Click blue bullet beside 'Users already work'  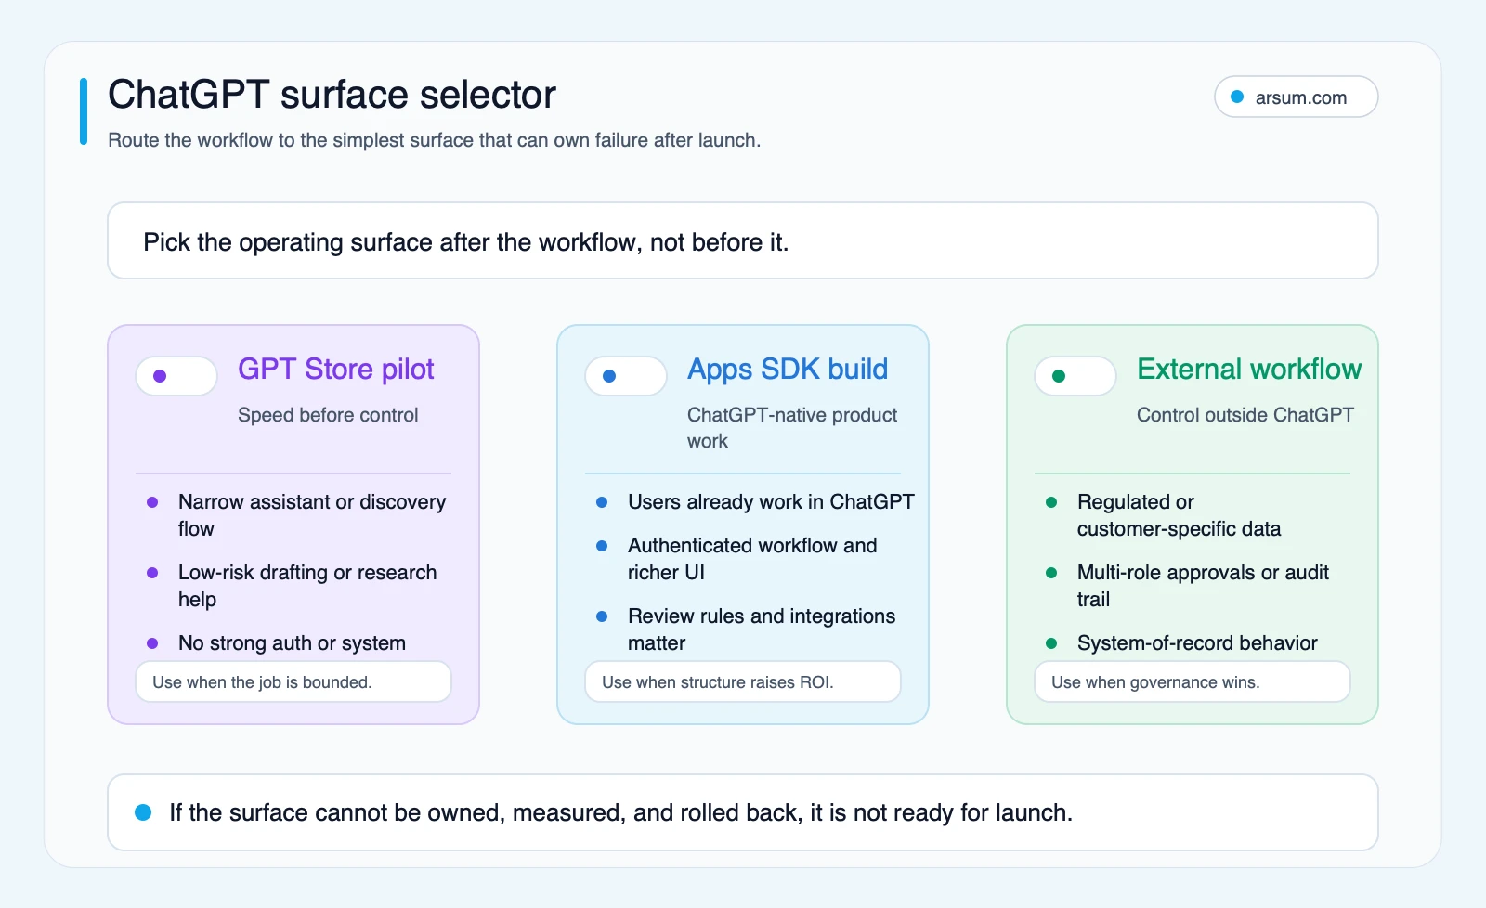pos(602,502)
